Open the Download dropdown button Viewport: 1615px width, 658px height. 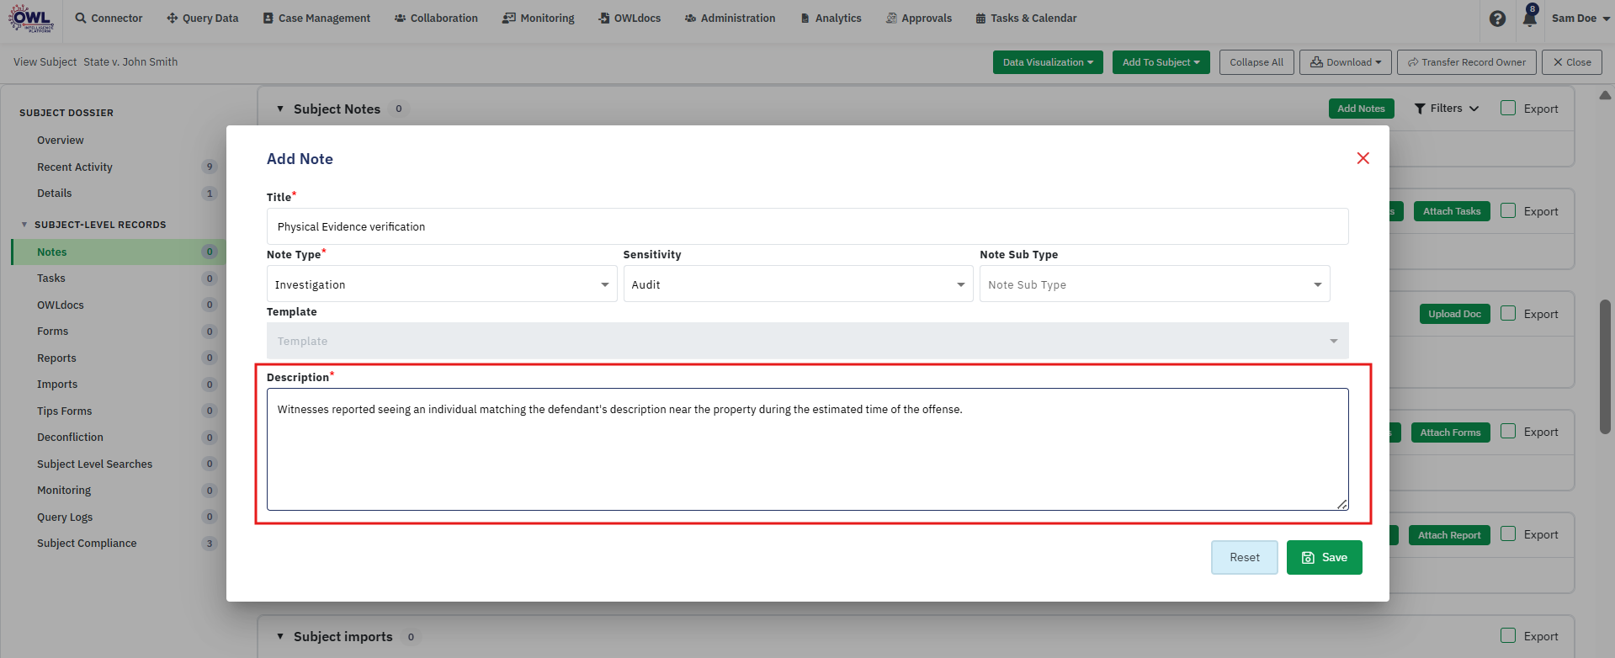[1346, 62]
